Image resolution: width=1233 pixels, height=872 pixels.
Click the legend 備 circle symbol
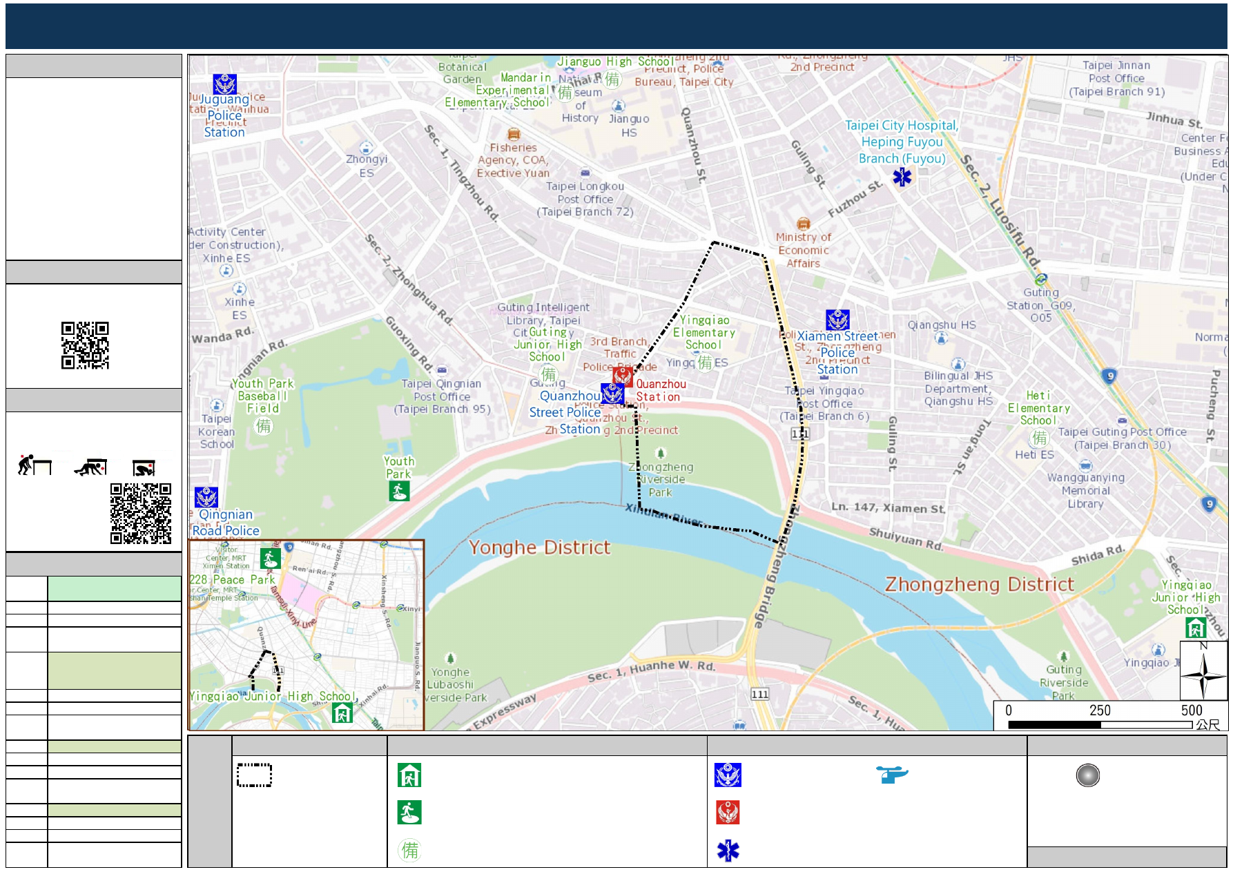click(x=409, y=850)
